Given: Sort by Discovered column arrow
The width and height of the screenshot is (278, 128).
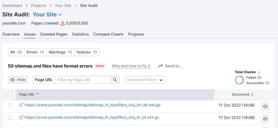Looking at the screenshot, I should pos(252,94).
